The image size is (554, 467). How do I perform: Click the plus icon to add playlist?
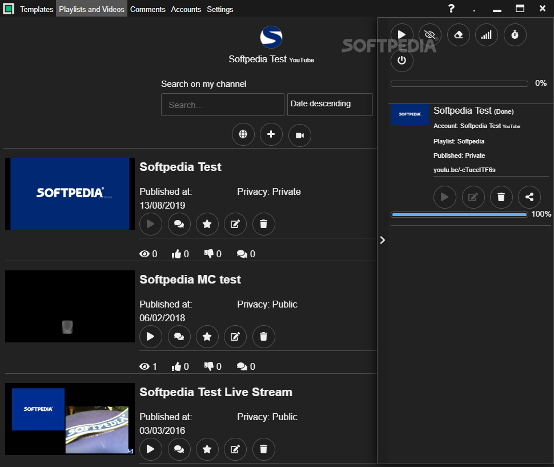[x=271, y=134]
